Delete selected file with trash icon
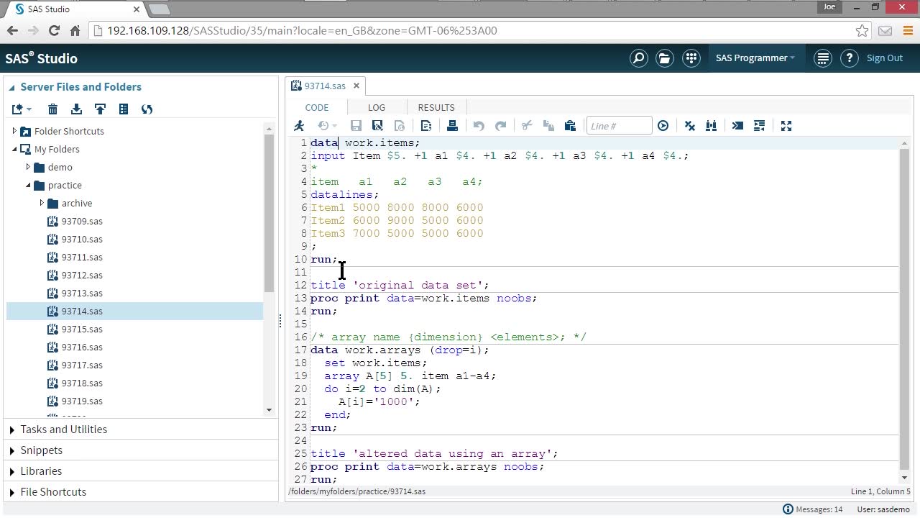Image resolution: width=920 pixels, height=518 pixels. [x=52, y=109]
